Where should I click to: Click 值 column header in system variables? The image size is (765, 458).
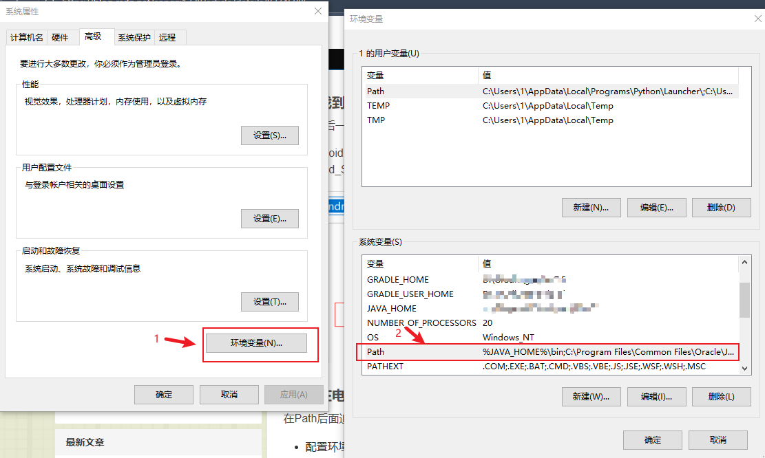click(608, 264)
